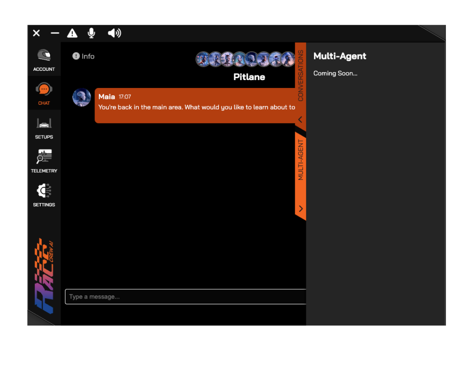Screen dimensions: 467x379
Task: Go to the Telemetry view
Action: tap(44, 161)
